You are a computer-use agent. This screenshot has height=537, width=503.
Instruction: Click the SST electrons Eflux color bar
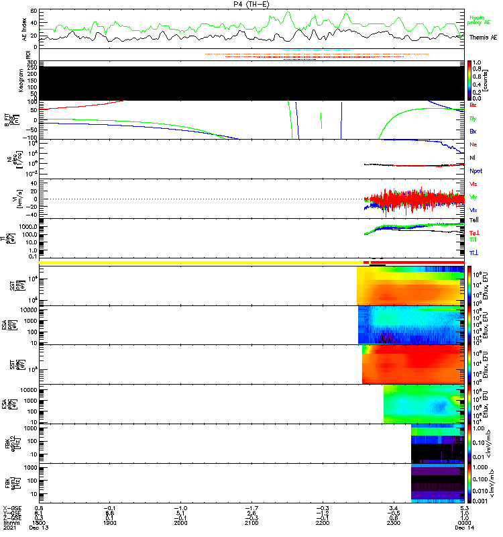469,364
